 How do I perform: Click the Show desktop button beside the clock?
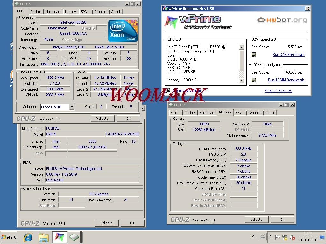pos(323,237)
